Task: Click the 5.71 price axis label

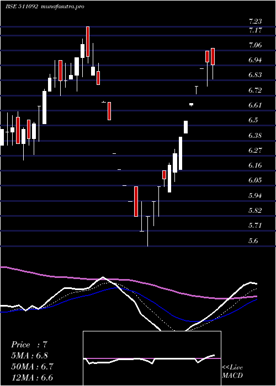Action: coord(255,225)
